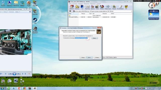Image resolution: width=161 pixels, height=90 pixels.
Task: Open Photo Viewer zoom magnifier dropdown
Action: tap(1, 74)
